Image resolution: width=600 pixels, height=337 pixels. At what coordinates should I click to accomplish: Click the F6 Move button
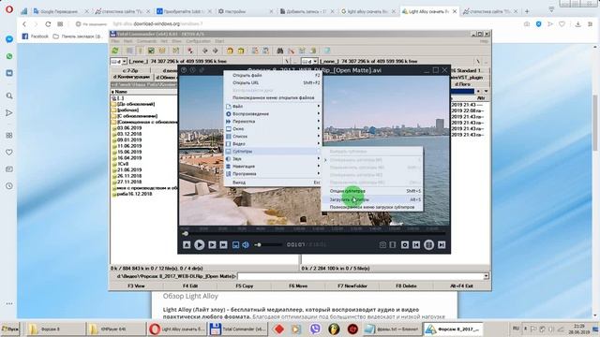(298, 286)
